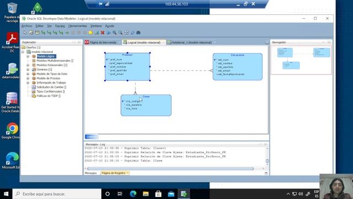The width and height of the screenshot is (353, 199).
Task: Open the Equipo menu
Action: [60, 26]
